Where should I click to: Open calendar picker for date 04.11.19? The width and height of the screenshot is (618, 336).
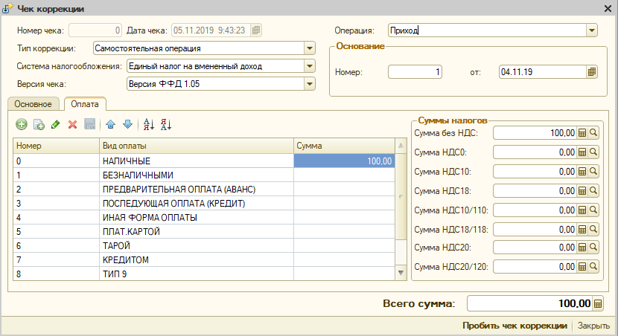point(592,72)
